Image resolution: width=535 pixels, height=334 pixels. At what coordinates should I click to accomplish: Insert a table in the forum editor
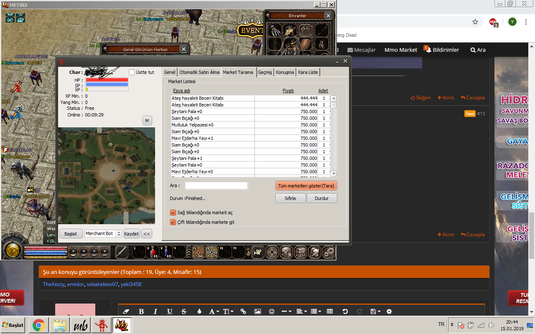click(330, 311)
